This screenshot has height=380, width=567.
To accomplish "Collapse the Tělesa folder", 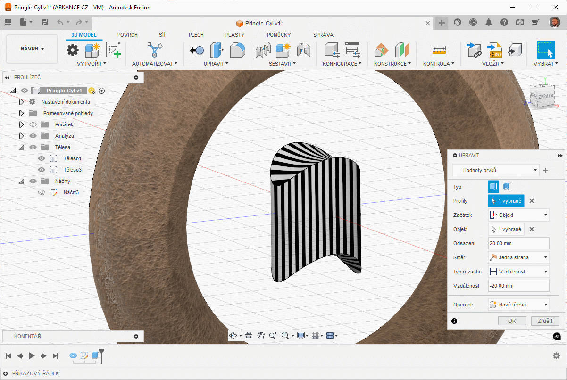I will click(21, 147).
